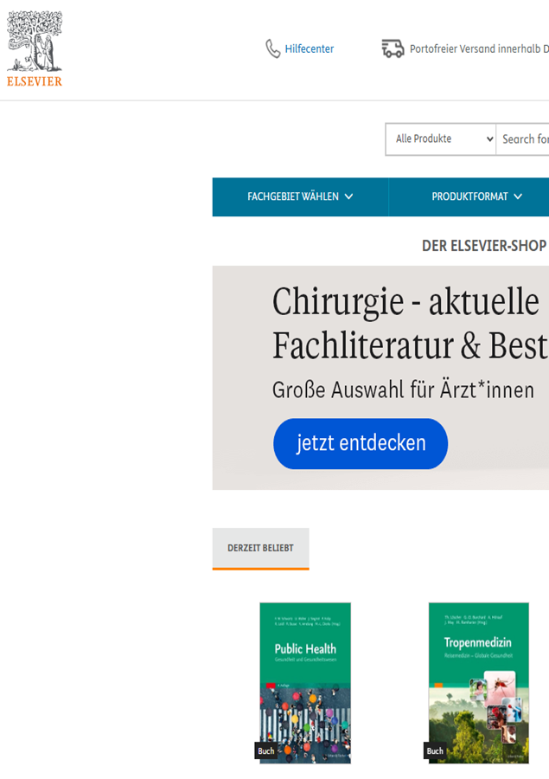Viewport: 549px width, 779px height.
Task: Click the delivery truck shipping icon
Action: (x=393, y=48)
